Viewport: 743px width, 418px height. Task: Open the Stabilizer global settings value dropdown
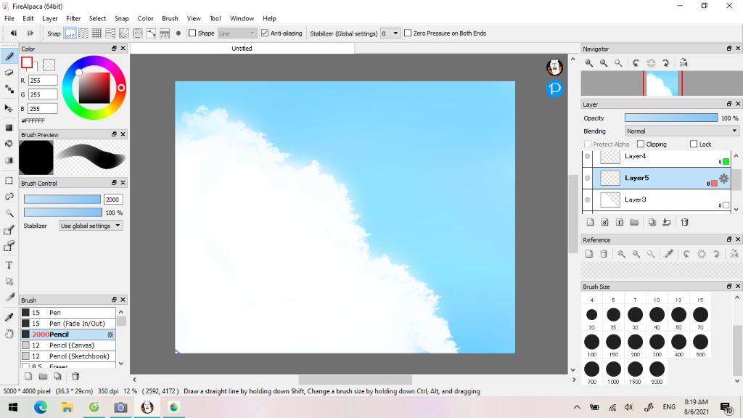[x=390, y=33]
